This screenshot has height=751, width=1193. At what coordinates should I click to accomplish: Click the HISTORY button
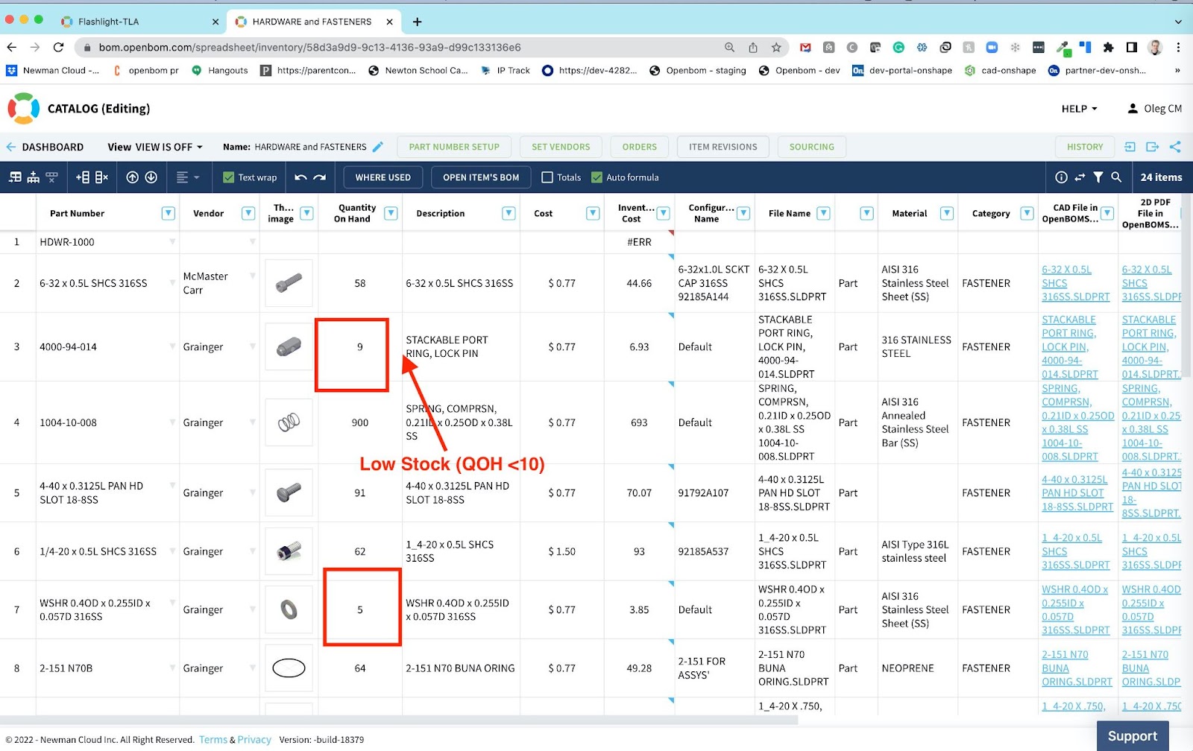click(x=1085, y=147)
